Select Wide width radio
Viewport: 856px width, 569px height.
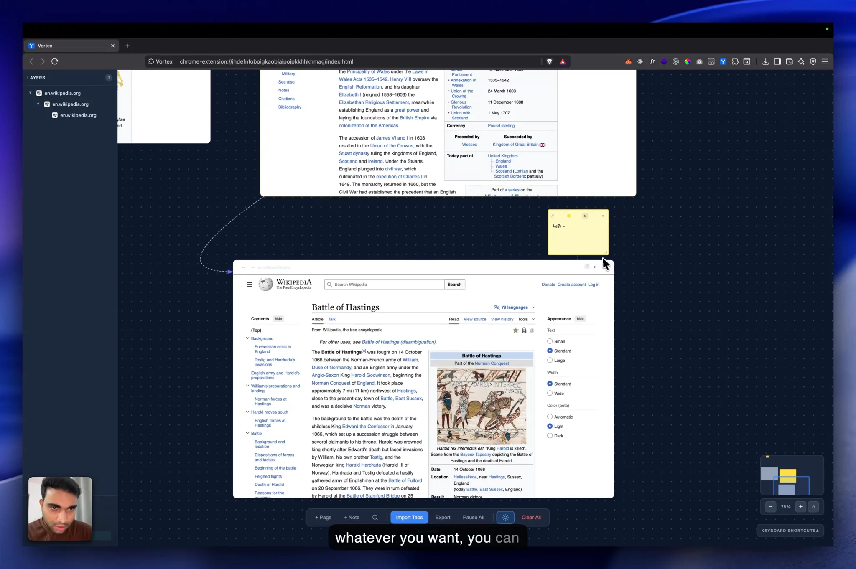click(x=550, y=393)
